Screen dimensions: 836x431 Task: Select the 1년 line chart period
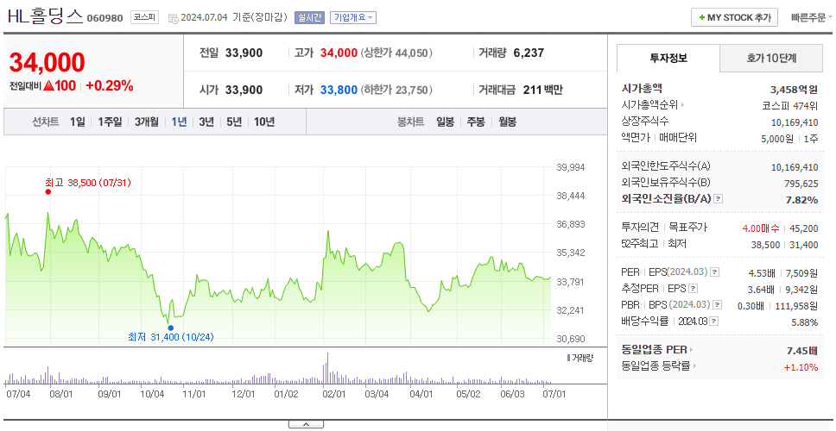179,122
